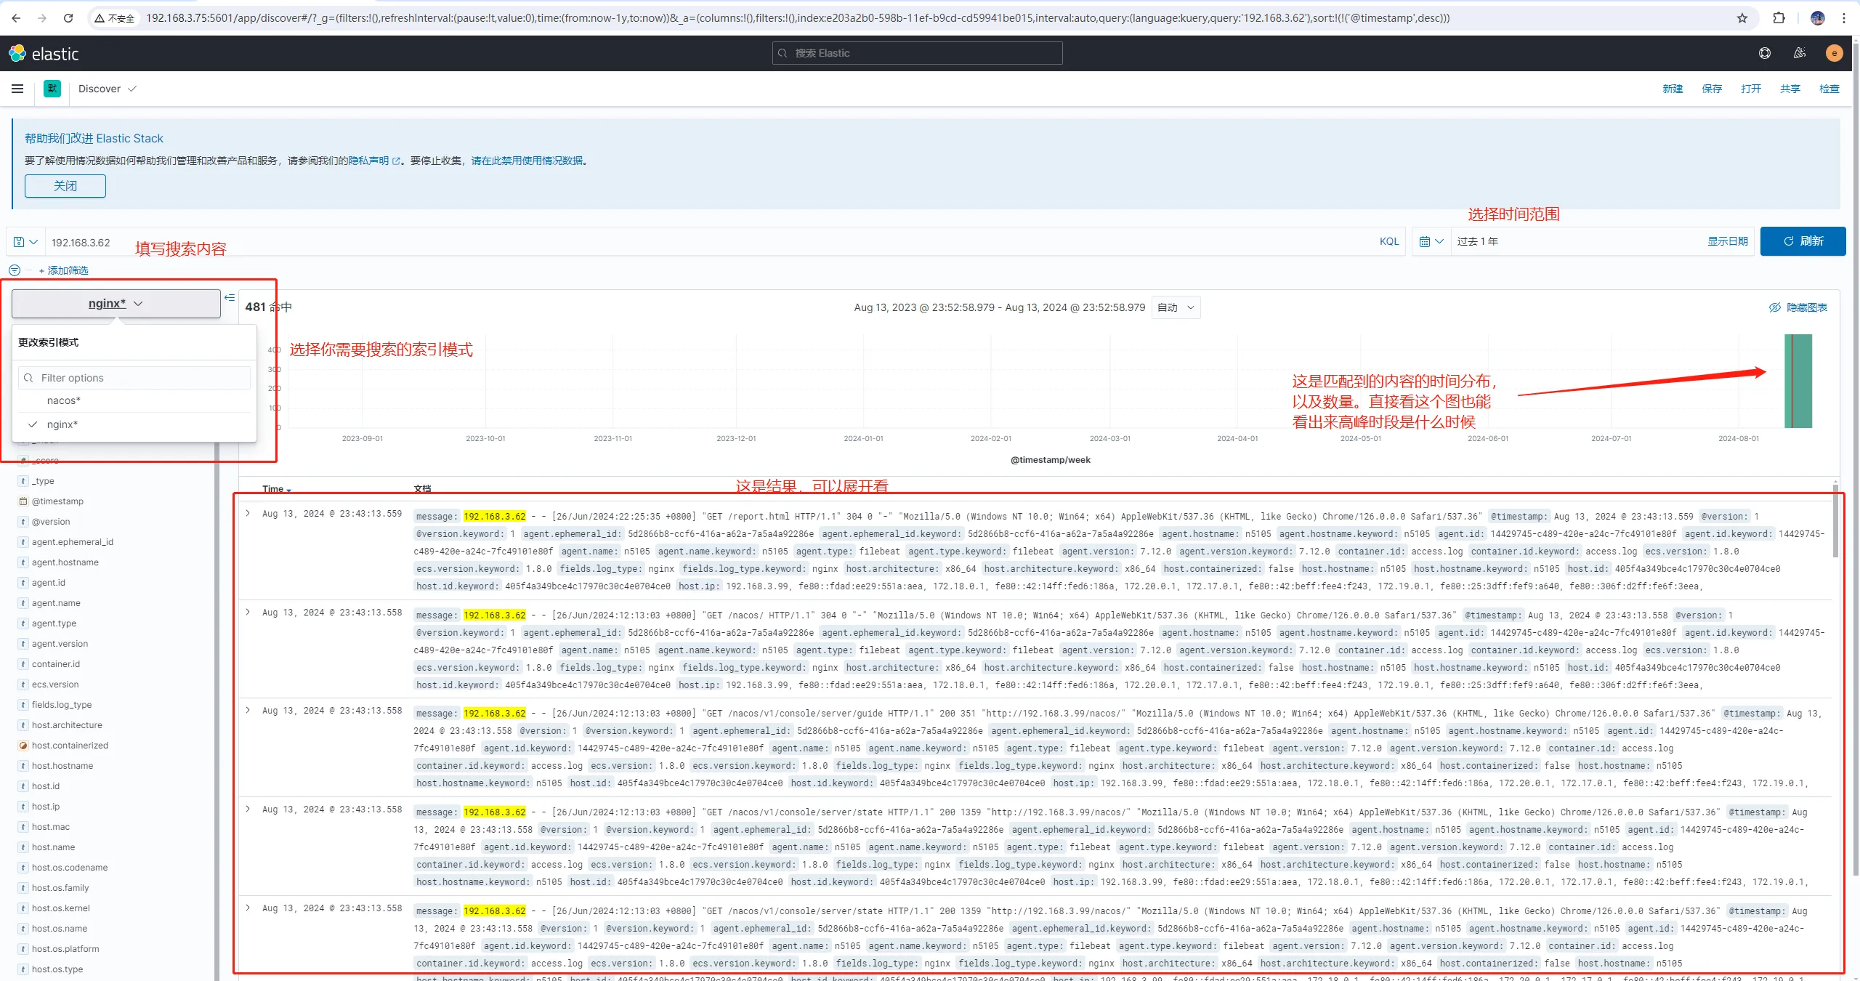Open the Chrome three-dot menu
The width and height of the screenshot is (1860, 981).
click(x=1844, y=18)
